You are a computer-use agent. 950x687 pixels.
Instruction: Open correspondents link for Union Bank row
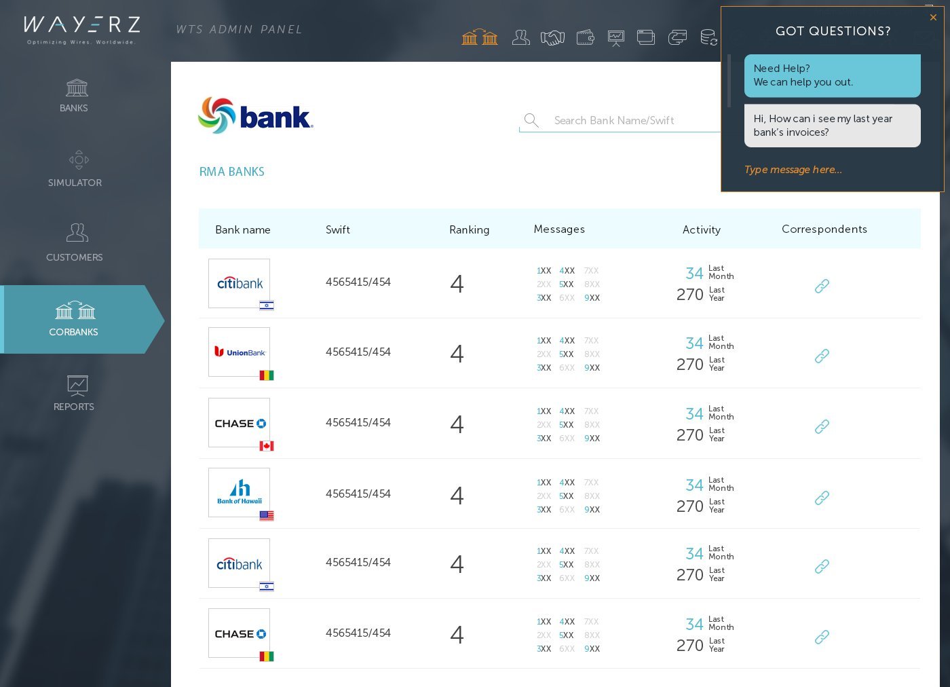(822, 356)
